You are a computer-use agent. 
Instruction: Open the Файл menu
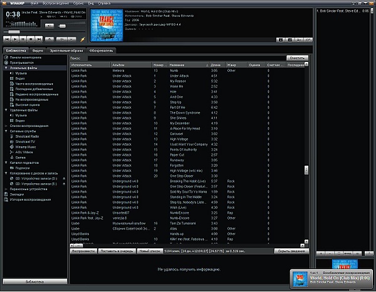coord(33,3)
